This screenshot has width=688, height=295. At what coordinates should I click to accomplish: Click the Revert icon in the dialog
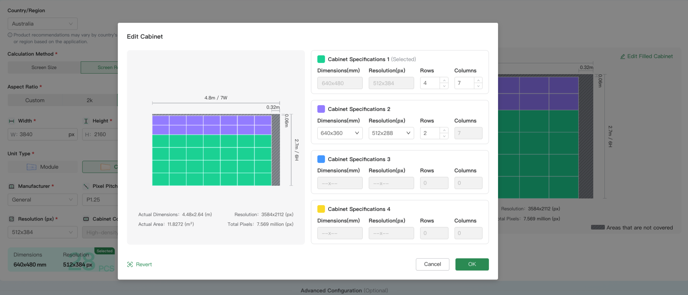130,264
